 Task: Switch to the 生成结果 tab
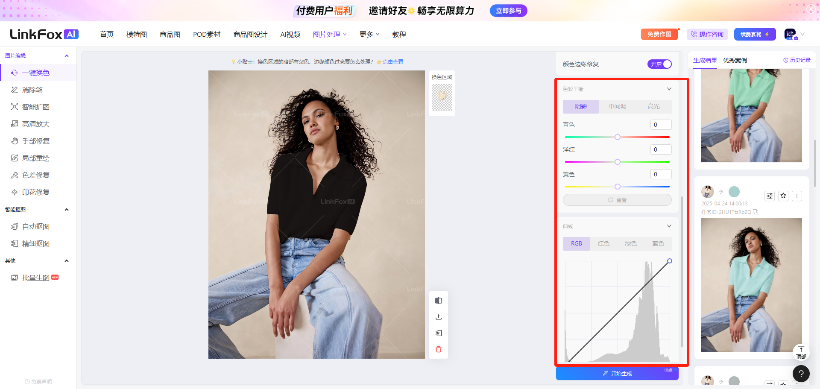(x=705, y=60)
